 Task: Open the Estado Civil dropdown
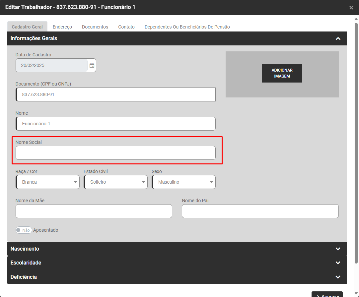tap(116, 182)
